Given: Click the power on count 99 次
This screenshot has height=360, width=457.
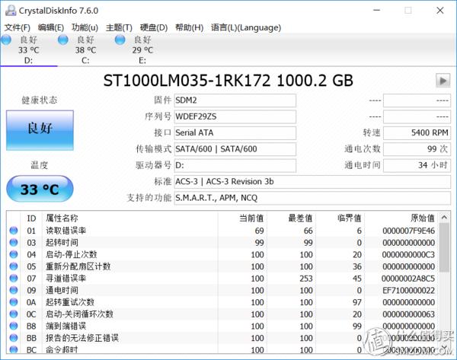Looking at the screenshot, I should point(417,149).
